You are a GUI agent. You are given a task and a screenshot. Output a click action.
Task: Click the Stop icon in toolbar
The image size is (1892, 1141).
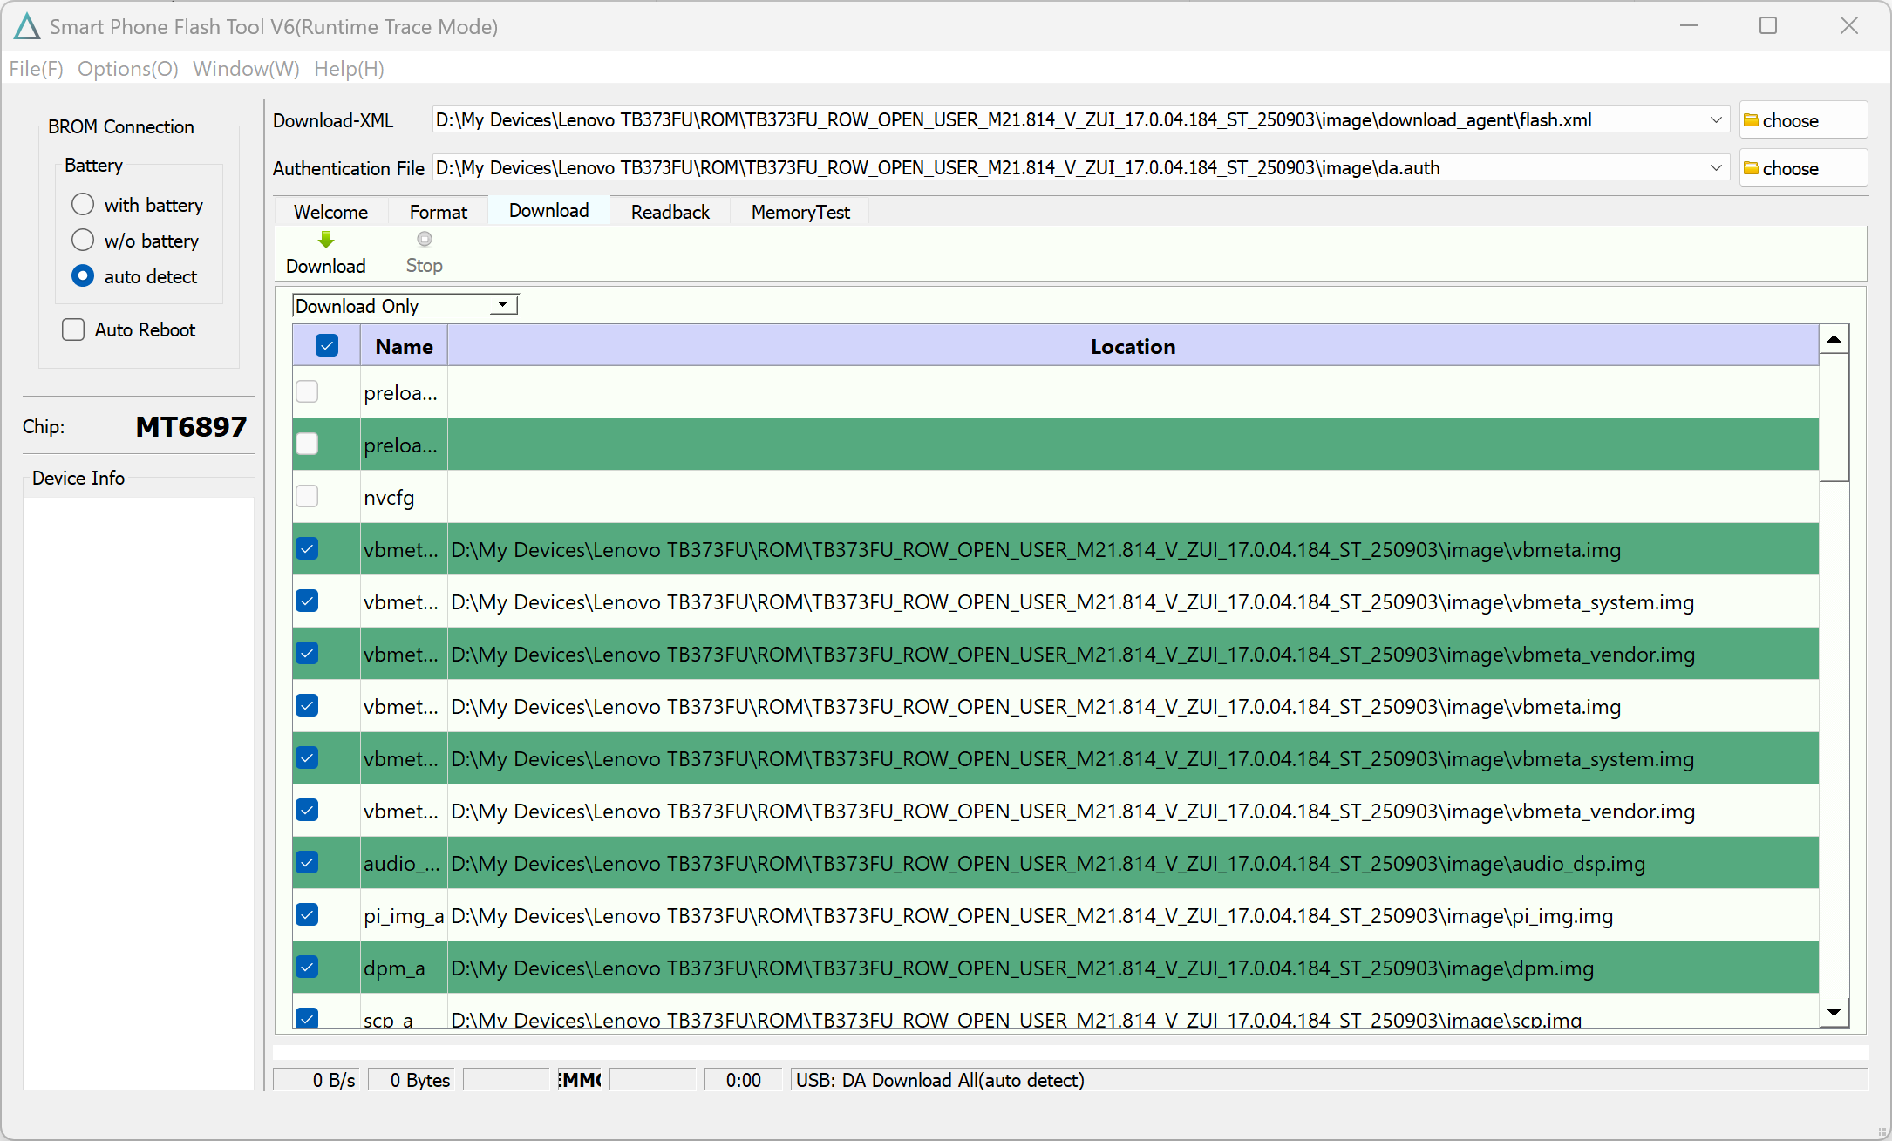pyautogui.click(x=425, y=240)
